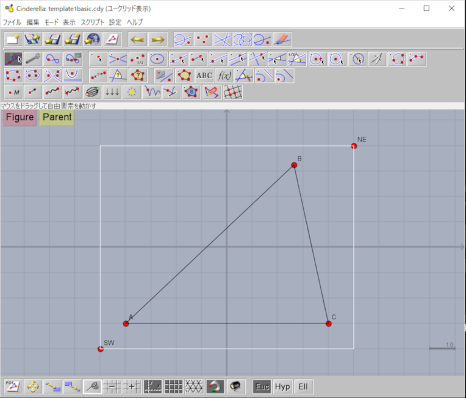
Task: Select the blue polygon B body tool
Action: (191, 92)
